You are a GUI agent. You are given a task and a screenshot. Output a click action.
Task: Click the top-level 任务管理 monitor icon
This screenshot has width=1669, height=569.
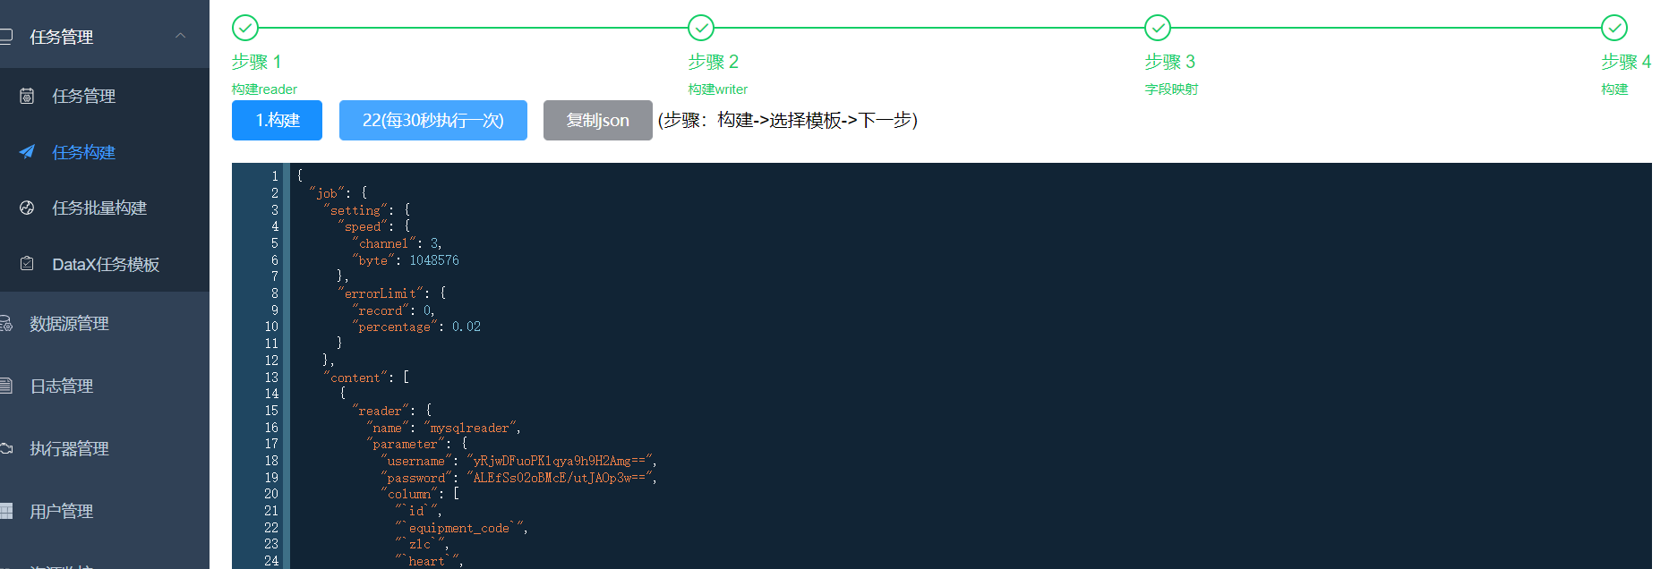pos(5,37)
